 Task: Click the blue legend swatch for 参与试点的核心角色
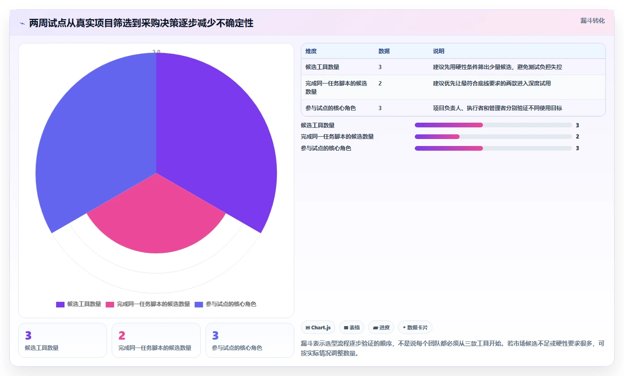click(x=199, y=304)
